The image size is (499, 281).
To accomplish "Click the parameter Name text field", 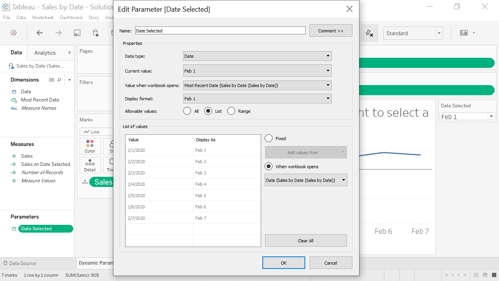I will [x=220, y=31].
